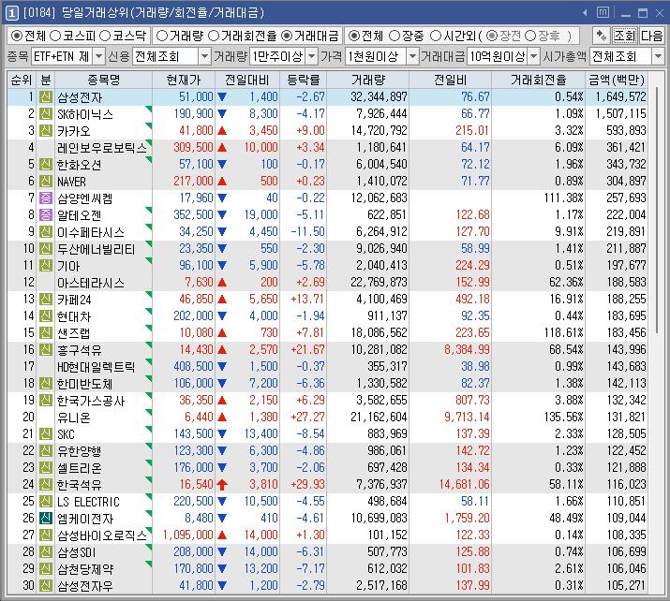
Task: Click the dark 신 badge for 엠케이전자
Action: (46, 519)
